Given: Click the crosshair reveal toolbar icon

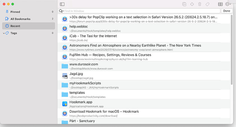Looking at the screenshot, I should click(x=192, y=4).
